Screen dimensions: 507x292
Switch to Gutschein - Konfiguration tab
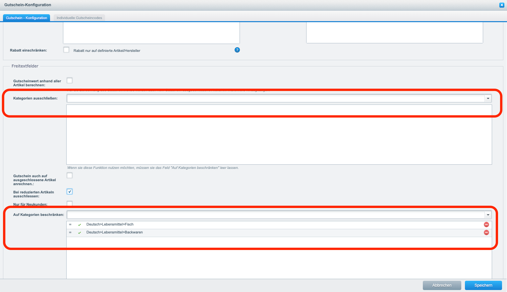[27, 18]
